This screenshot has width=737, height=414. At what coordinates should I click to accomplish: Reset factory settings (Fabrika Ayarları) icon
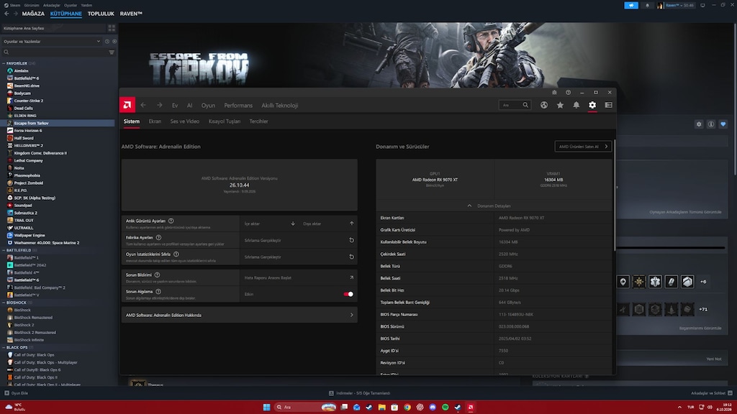click(351, 240)
